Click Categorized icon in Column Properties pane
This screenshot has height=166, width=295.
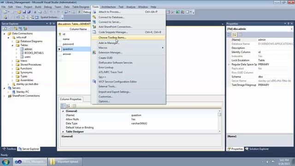[x=63, y=106]
